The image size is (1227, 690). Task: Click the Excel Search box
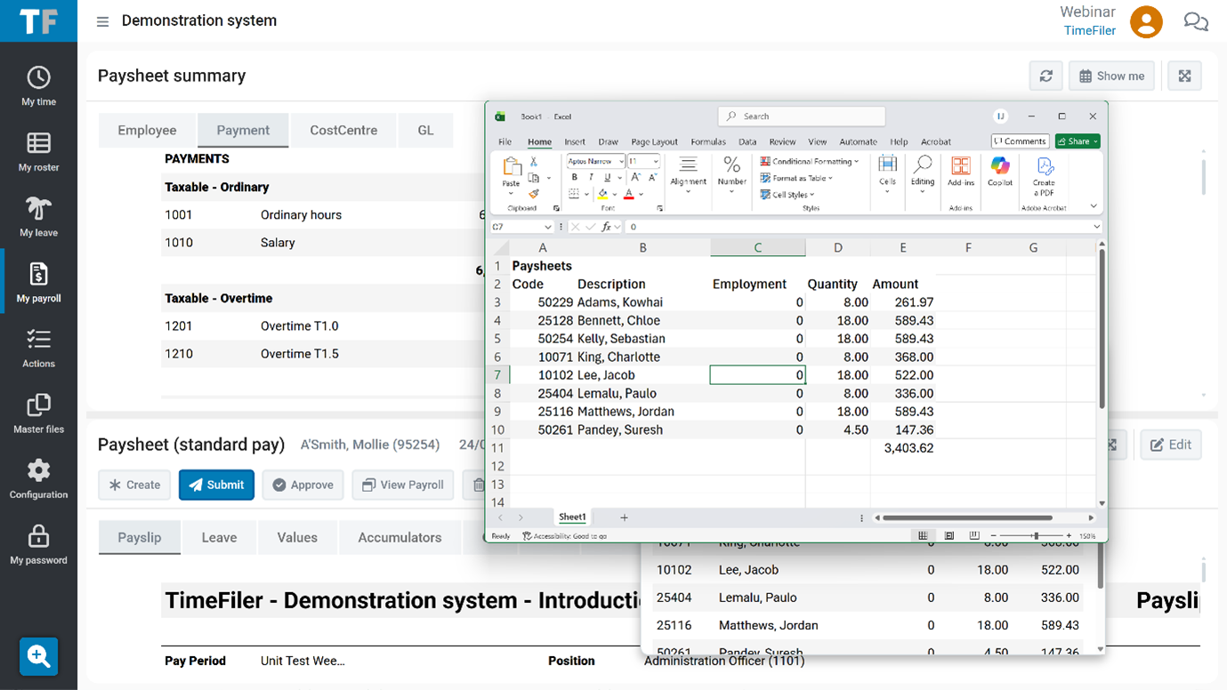click(801, 116)
